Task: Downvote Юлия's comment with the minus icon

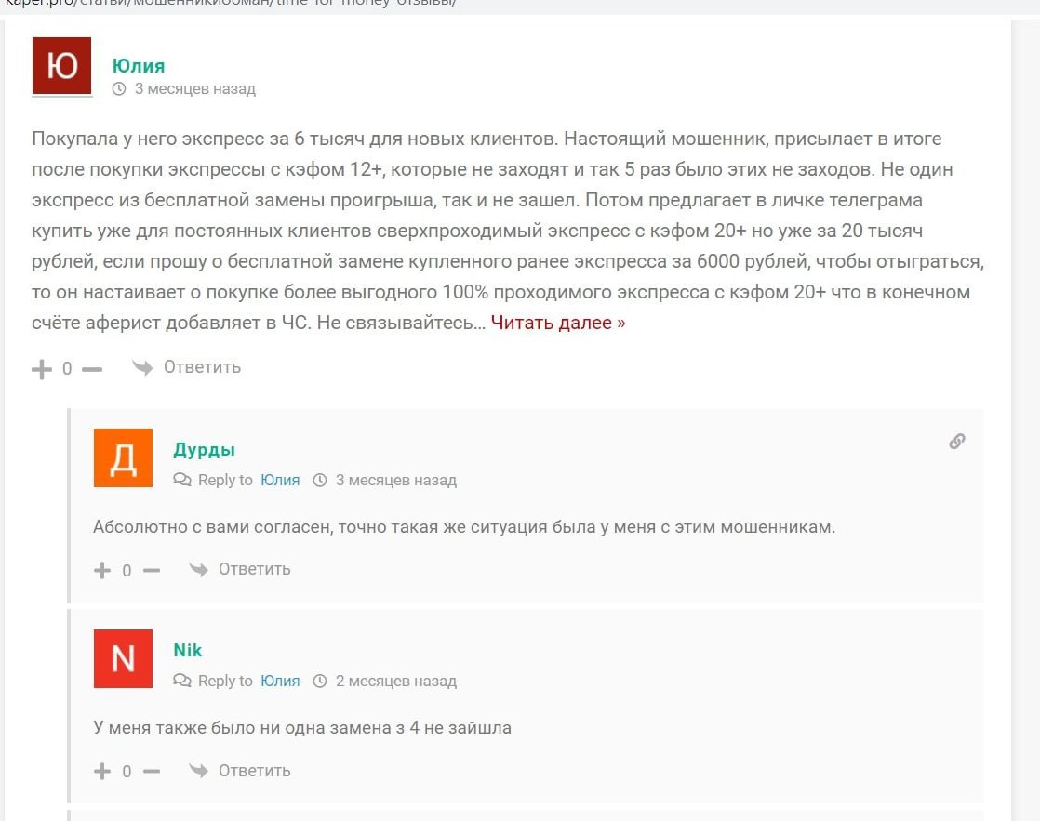Action: [x=92, y=369]
